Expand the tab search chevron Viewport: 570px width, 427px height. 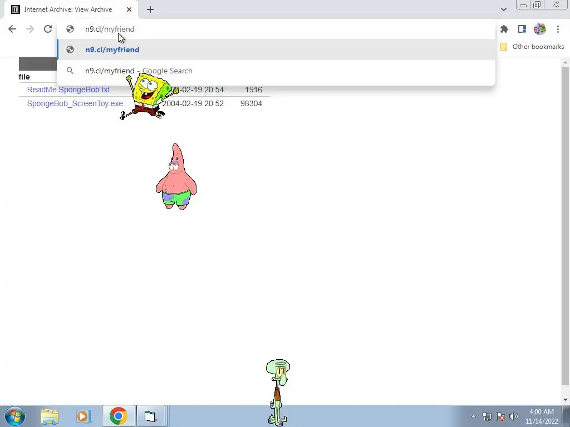click(503, 9)
